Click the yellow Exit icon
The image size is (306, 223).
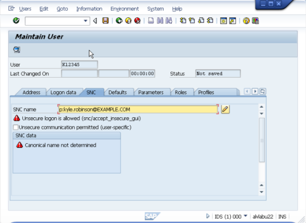click(128, 21)
